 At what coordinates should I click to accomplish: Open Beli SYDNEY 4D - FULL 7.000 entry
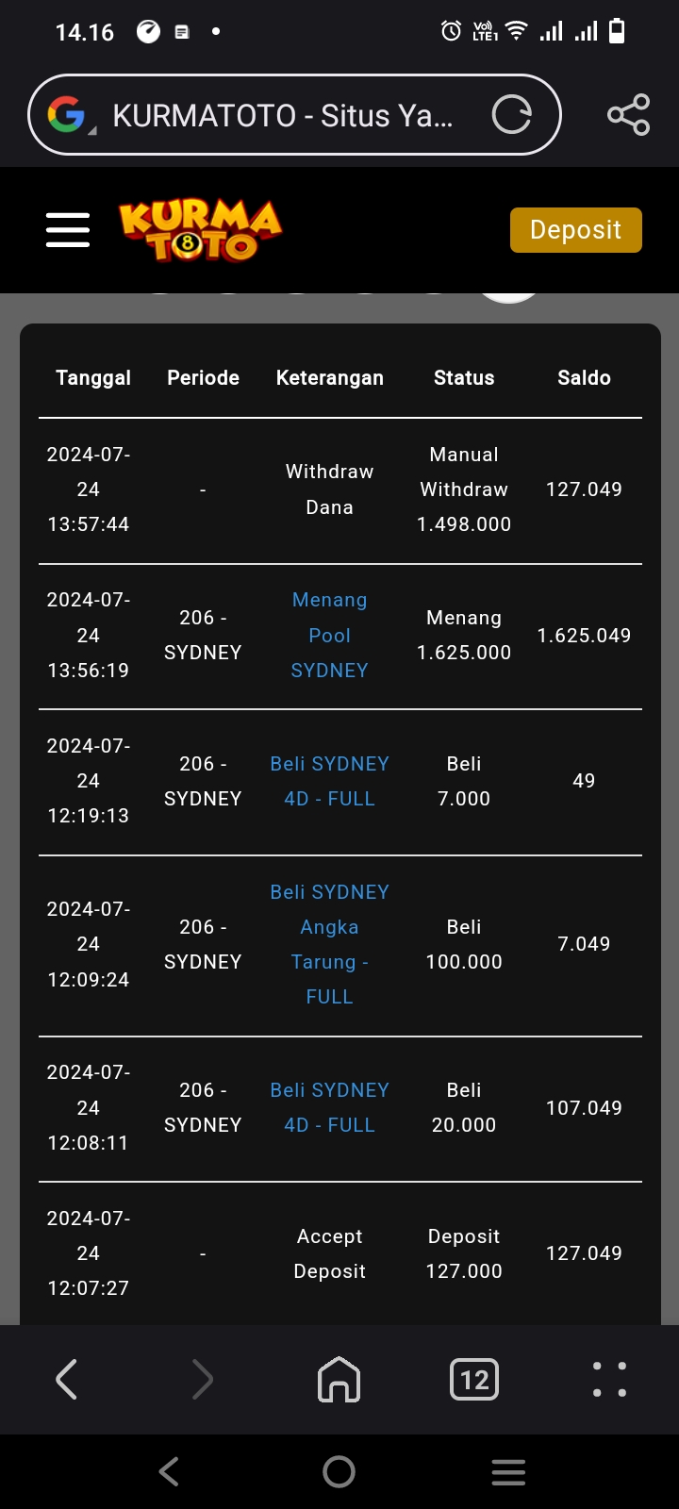click(x=329, y=781)
